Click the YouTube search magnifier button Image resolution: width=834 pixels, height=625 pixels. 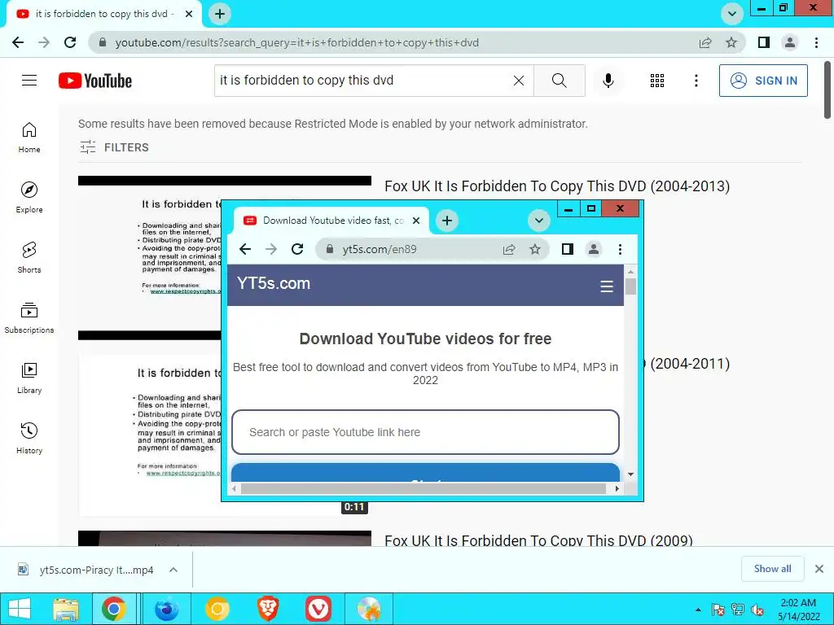[559, 81]
